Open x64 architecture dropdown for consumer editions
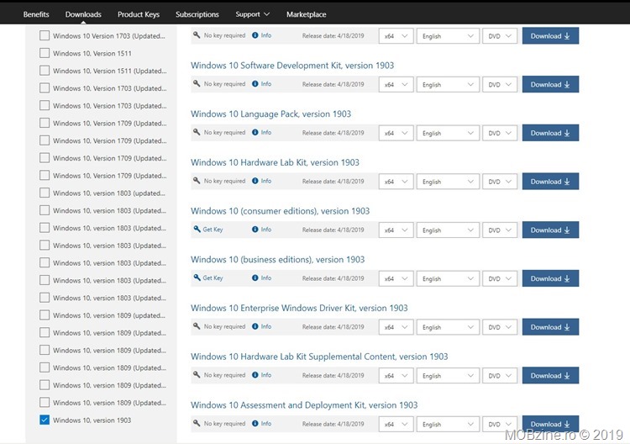Viewport: 630px width, 444px height. pos(396,230)
